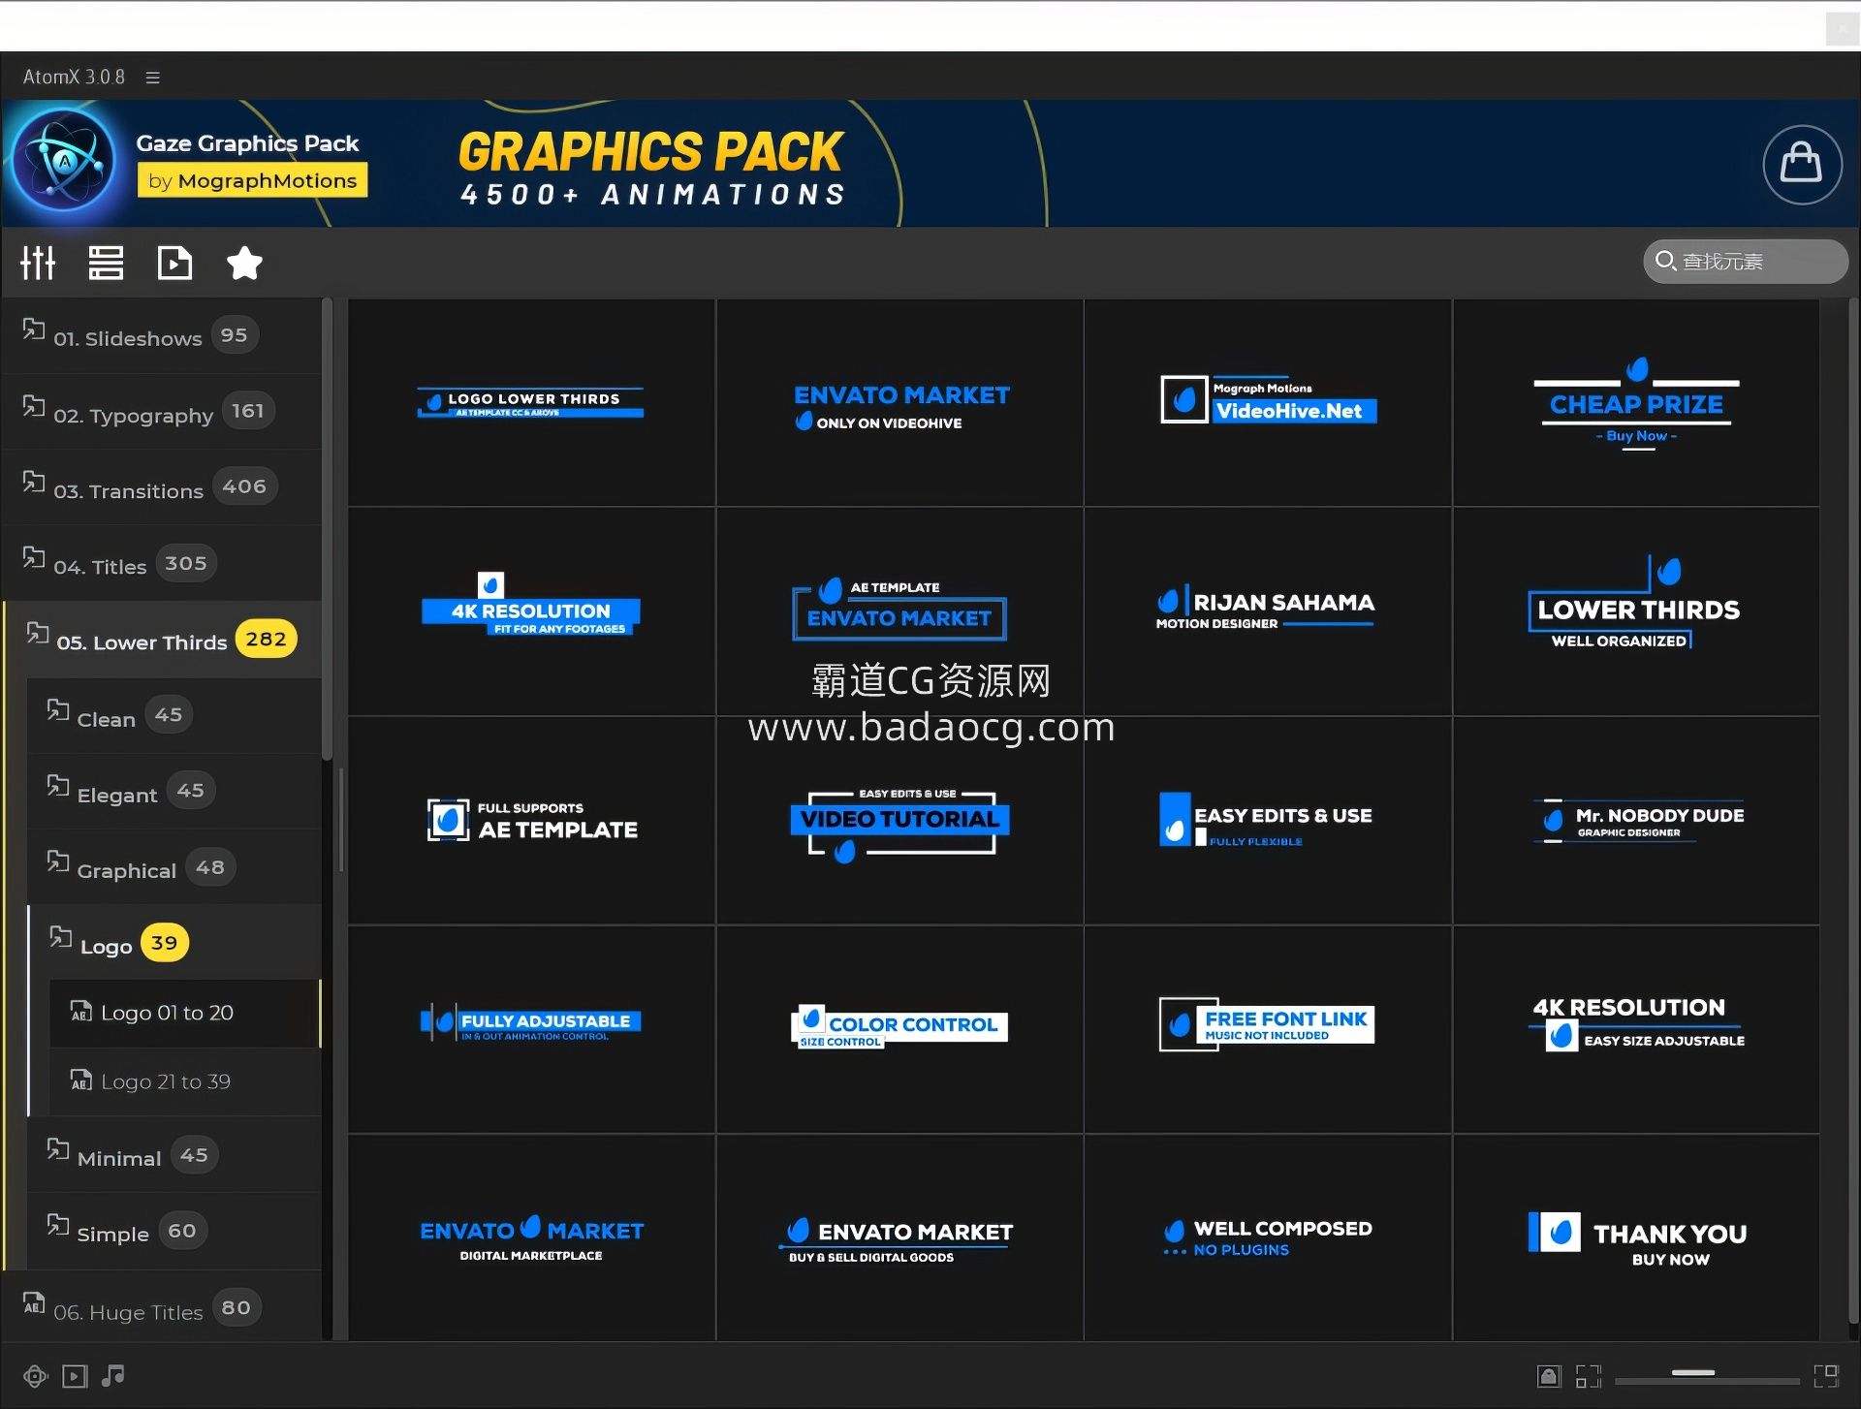
Task: Open the Elegant subfolder
Action: pos(174,792)
